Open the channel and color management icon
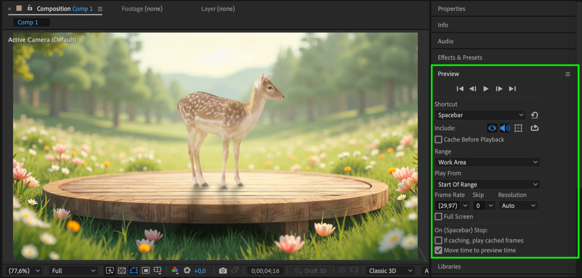 (x=175, y=271)
